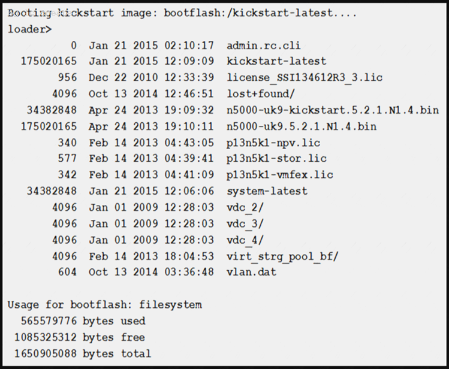This screenshot has width=449, height=369.
Task: Click the p13n5k1-stor.lic entry
Action: tap(276, 159)
